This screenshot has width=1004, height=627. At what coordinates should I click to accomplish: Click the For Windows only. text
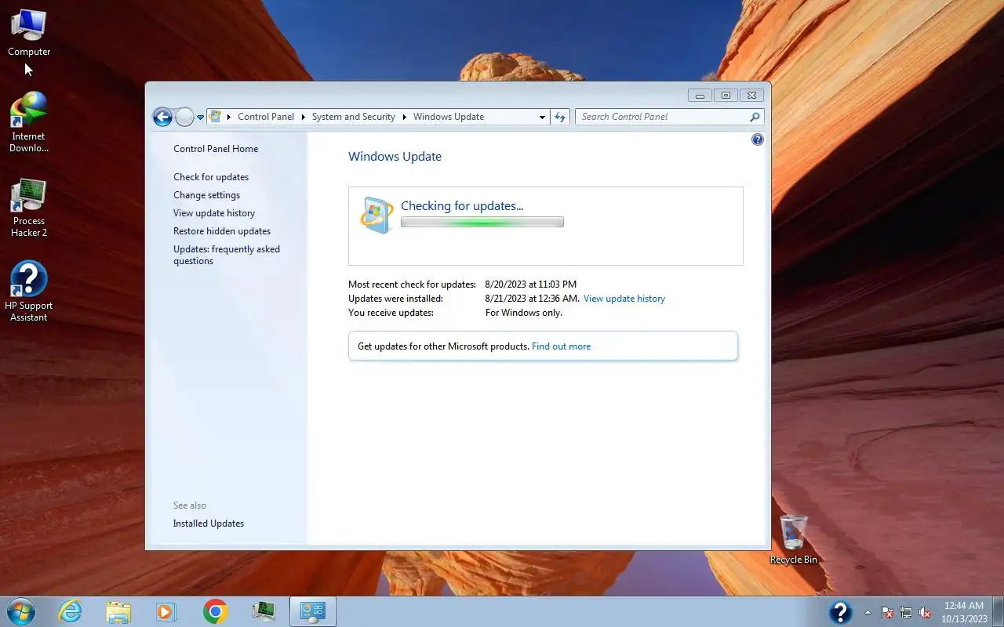[524, 313]
